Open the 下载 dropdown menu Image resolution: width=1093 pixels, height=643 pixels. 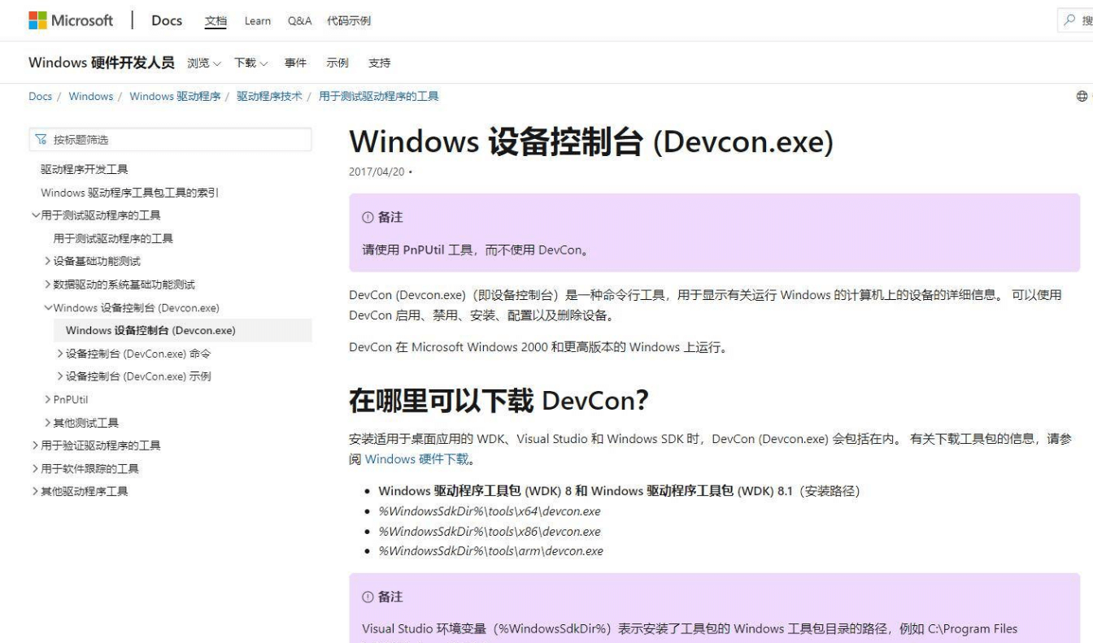[251, 63]
